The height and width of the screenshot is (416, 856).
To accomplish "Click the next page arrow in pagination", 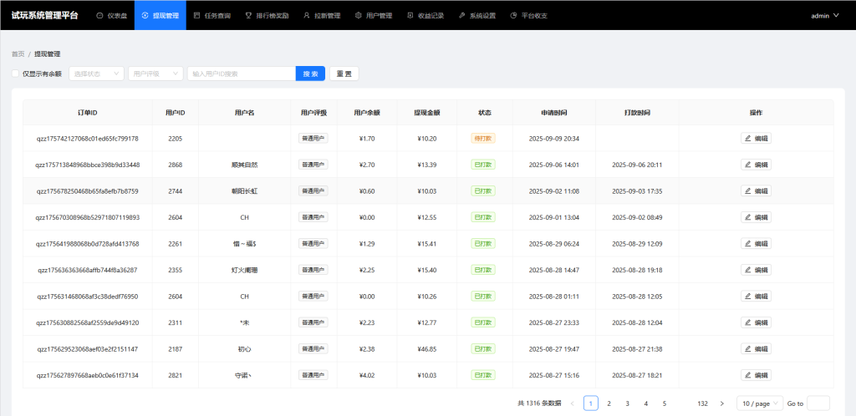I will pos(721,403).
